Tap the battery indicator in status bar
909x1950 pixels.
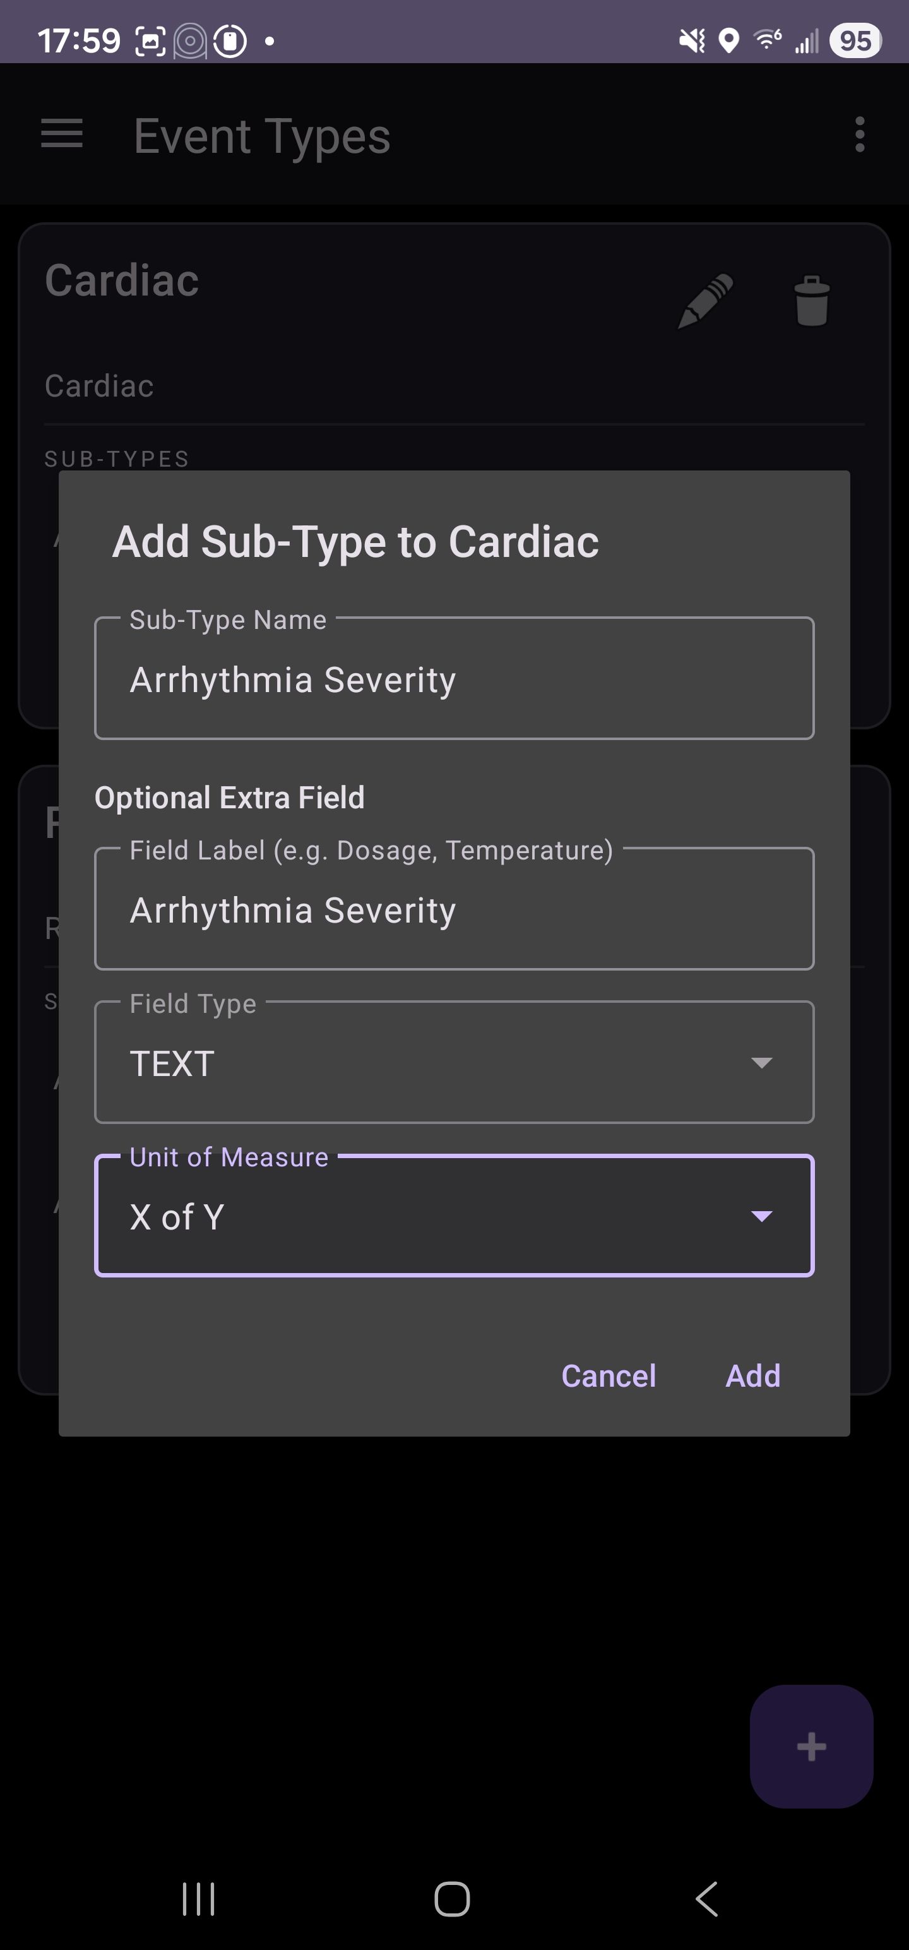(855, 40)
